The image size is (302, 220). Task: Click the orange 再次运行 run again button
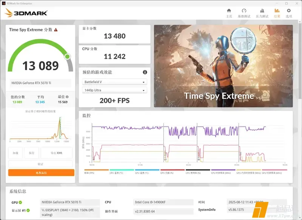click(x=41, y=173)
